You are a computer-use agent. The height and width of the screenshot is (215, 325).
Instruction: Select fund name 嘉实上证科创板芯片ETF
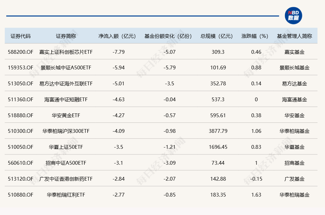click(66, 52)
